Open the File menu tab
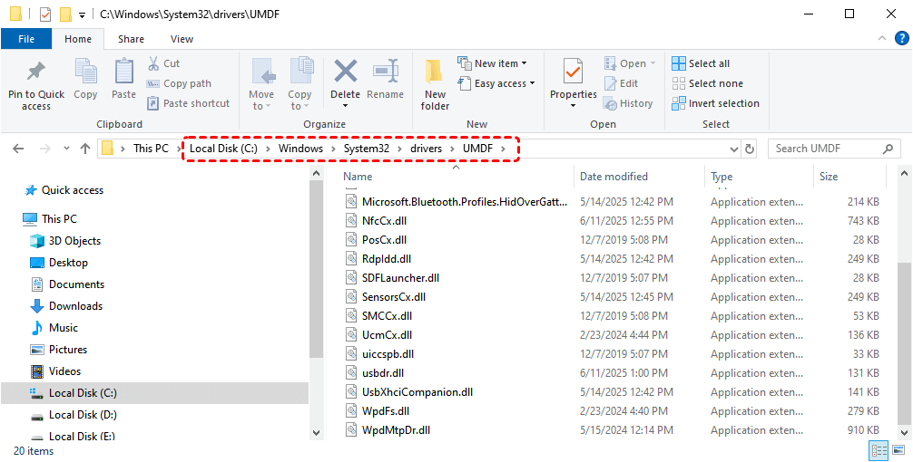 (26, 39)
